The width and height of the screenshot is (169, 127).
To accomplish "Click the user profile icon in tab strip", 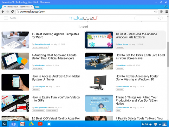I will pos(166,6).
